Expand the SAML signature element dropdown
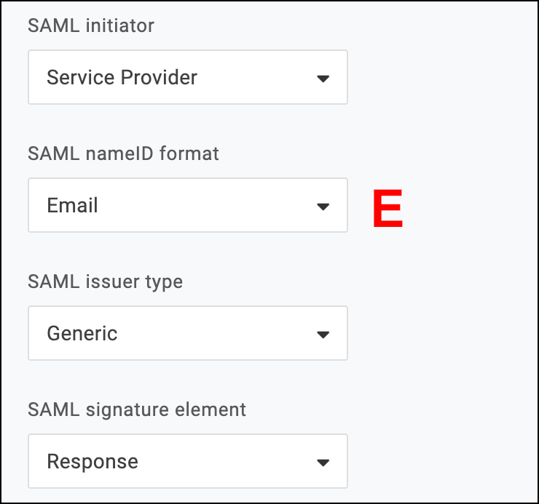This screenshot has height=504, width=539. 187,461
